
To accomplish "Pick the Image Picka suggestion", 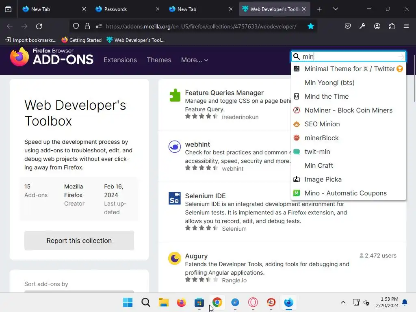I will [348, 179].
